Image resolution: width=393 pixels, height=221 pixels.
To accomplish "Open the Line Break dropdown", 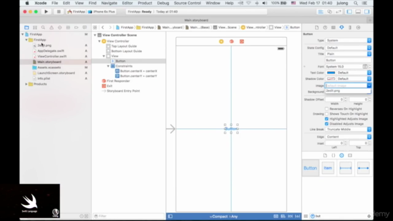I will point(348,130).
